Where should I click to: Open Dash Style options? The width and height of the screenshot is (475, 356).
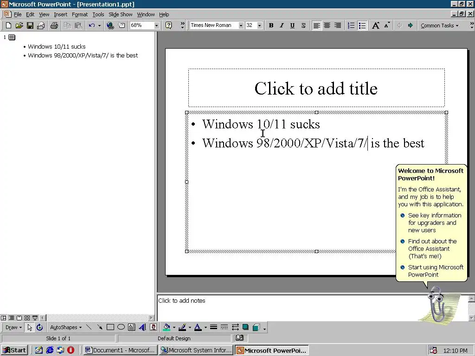pyautogui.click(x=224, y=327)
